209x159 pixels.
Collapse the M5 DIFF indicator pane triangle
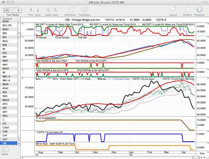point(22,24)
